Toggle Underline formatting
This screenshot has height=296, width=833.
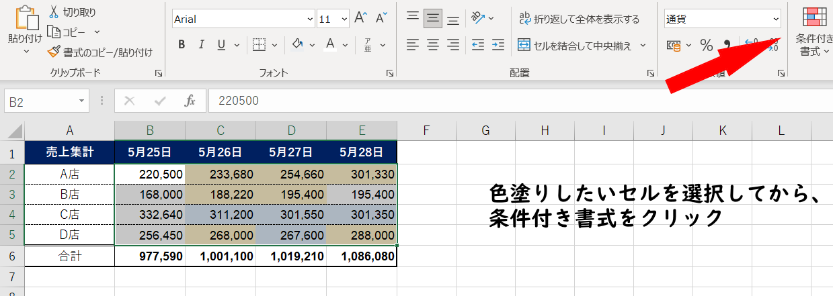coord(221,45)
